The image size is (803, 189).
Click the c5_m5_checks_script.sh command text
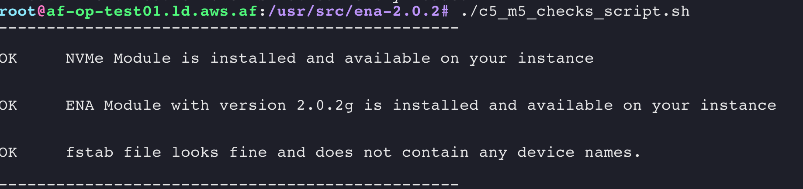tap(575, 11)
